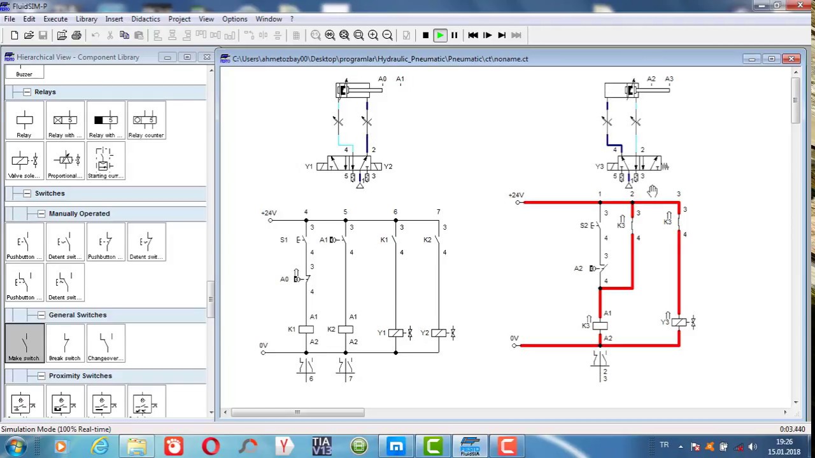The height and width of the screenshot is (458, 815).
Task: Click the circuit's vertical scrollbar thumb
Action: (795, 101)
